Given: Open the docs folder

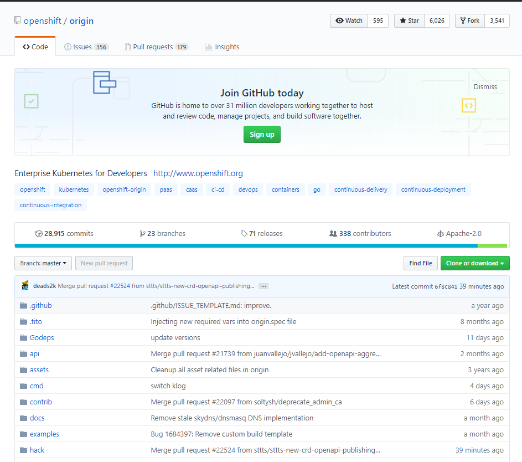Looking at the screenshot, I should [x=37, y=418].
